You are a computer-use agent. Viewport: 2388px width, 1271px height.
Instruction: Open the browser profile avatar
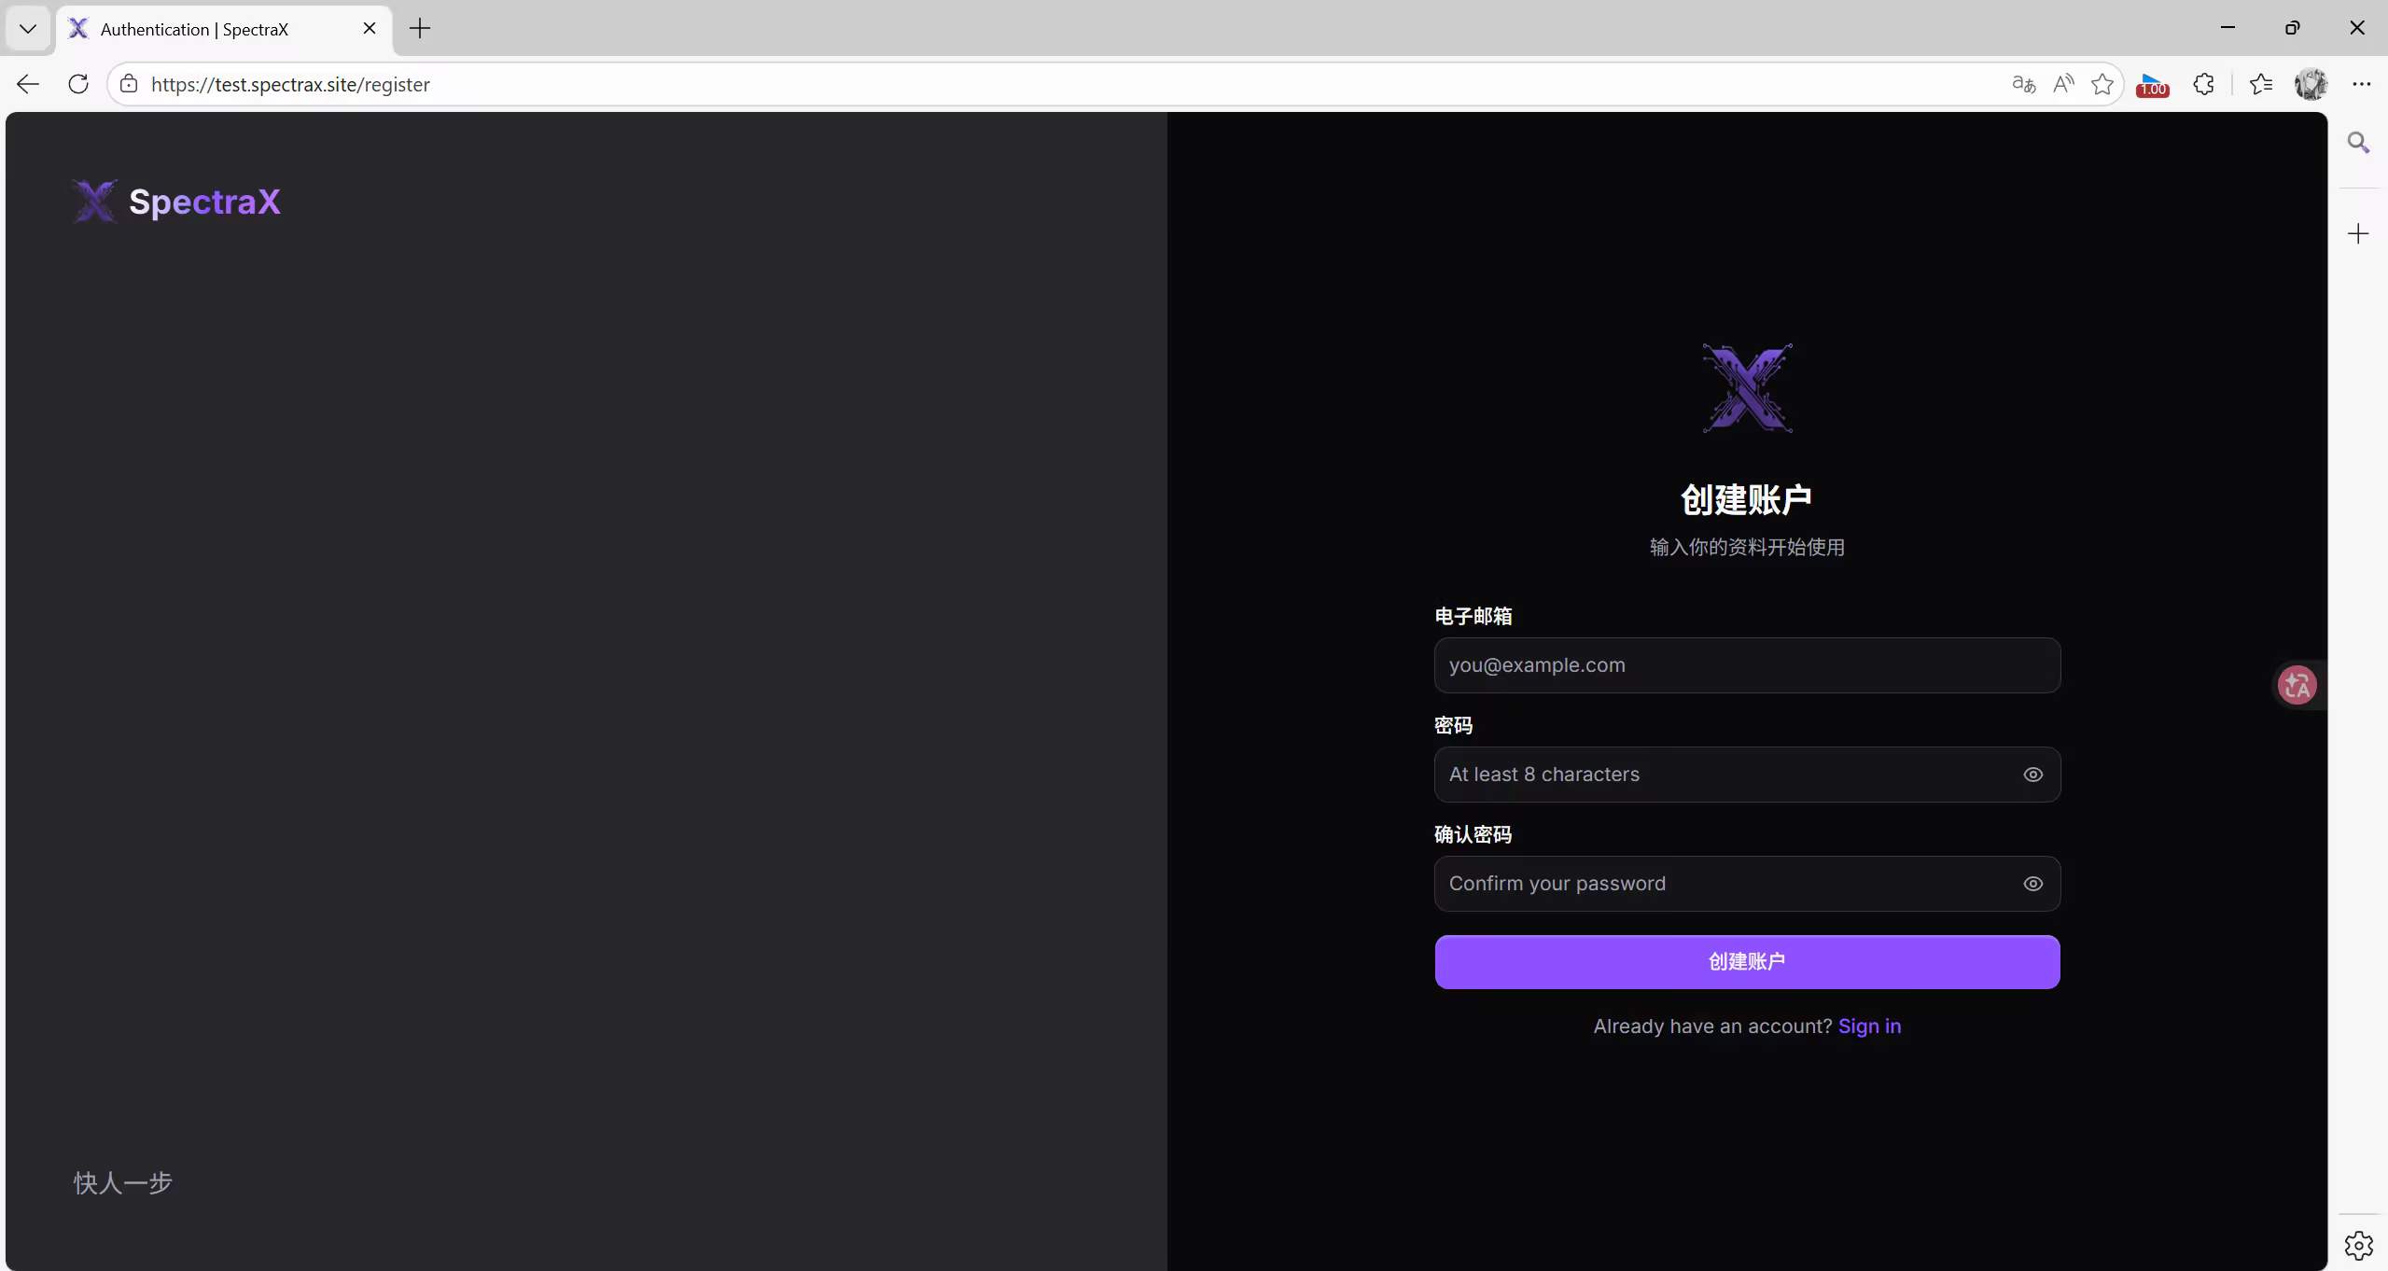2311,84
